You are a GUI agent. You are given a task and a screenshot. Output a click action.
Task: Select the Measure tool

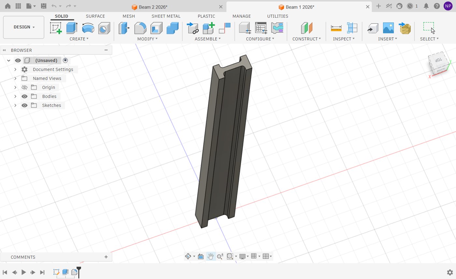coord(336,28)
